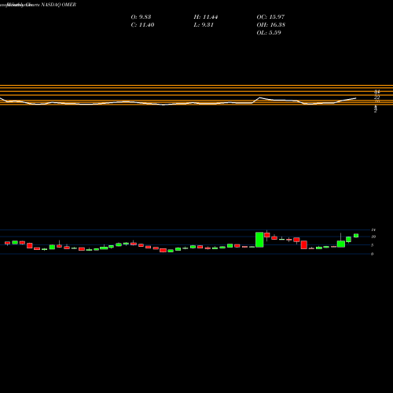Viewport: 393px width, 393px height.
Task: Select the "OC: 15.97" reading
Action: pyautogui.click(x=270, y=17)
